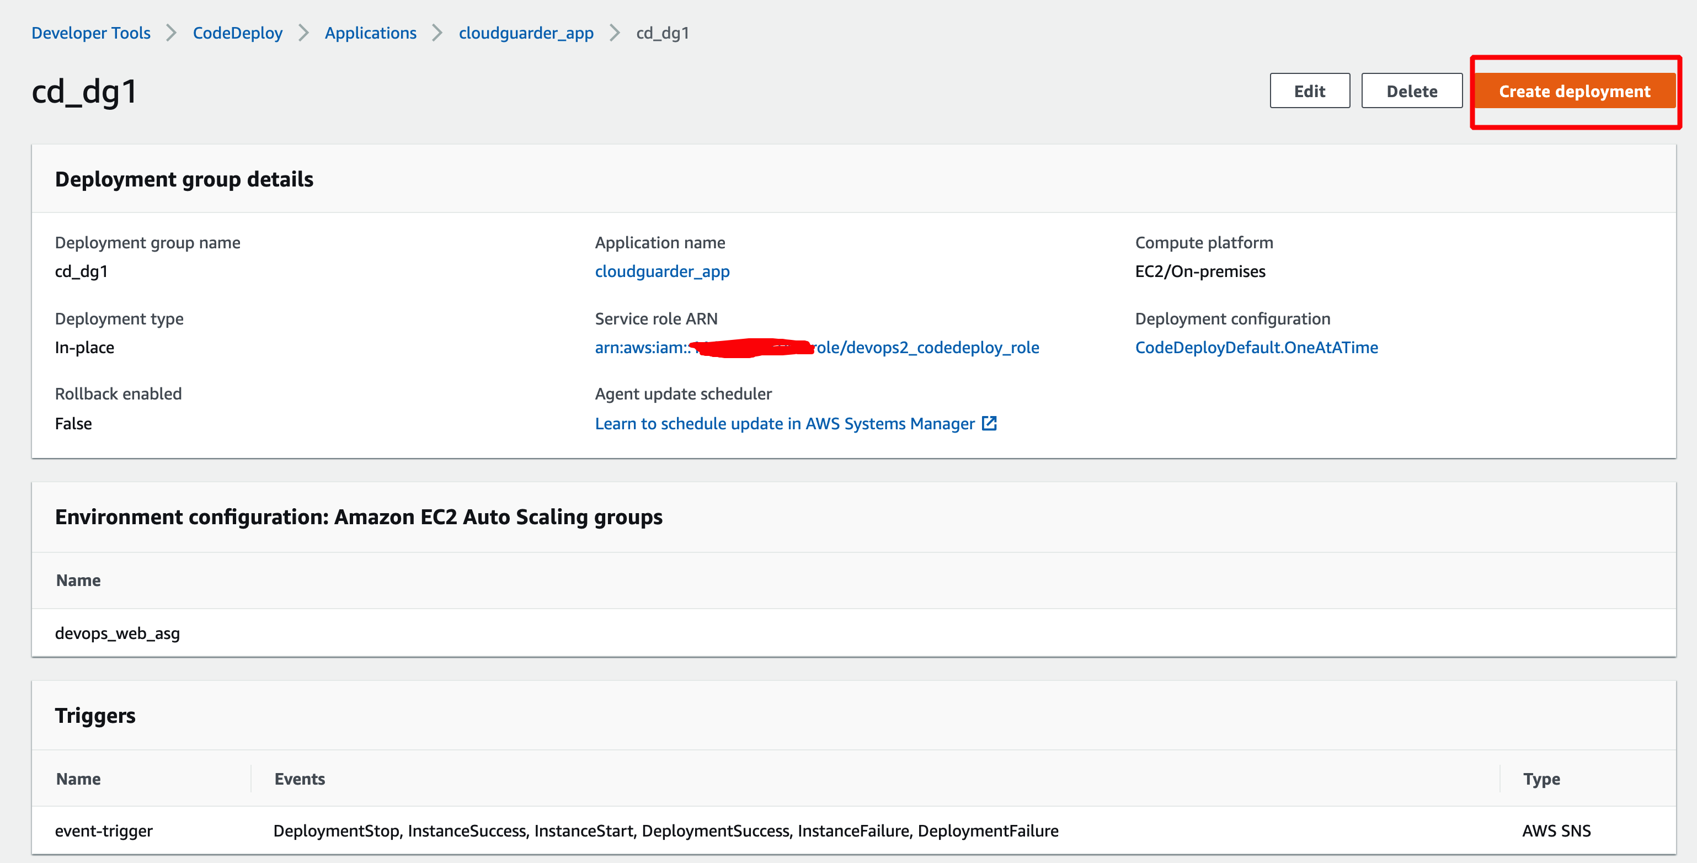The height and width of the screenshot is (863, 1697).
Task: Navigate to Applications breadcrumb
Action: click(370, 33)
